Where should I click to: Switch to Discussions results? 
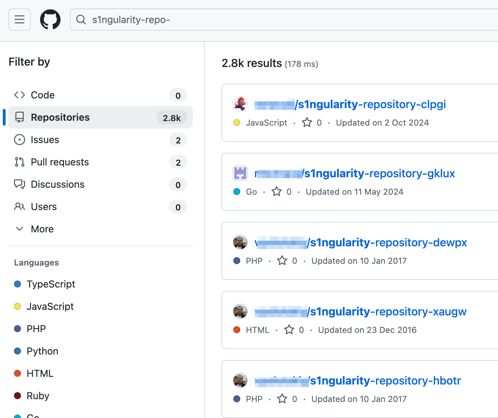coord(101,184)
